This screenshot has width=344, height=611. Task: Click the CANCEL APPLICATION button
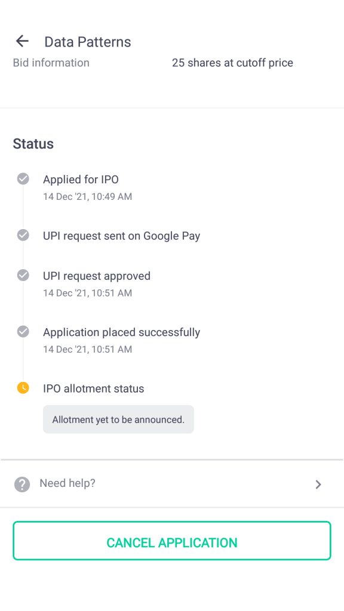(x=172, y=541)
